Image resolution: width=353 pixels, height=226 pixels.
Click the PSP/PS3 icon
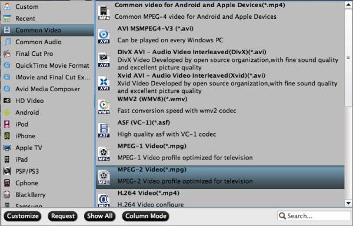pyautogui.click(x=7, y=171)
